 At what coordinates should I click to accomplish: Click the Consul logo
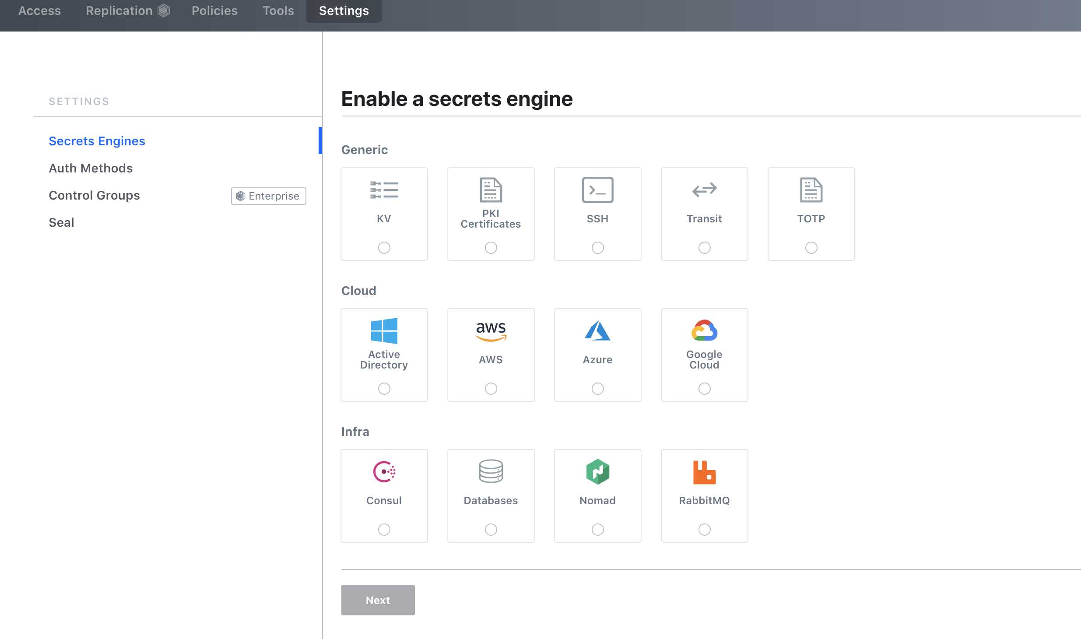(x=384, y=472)
